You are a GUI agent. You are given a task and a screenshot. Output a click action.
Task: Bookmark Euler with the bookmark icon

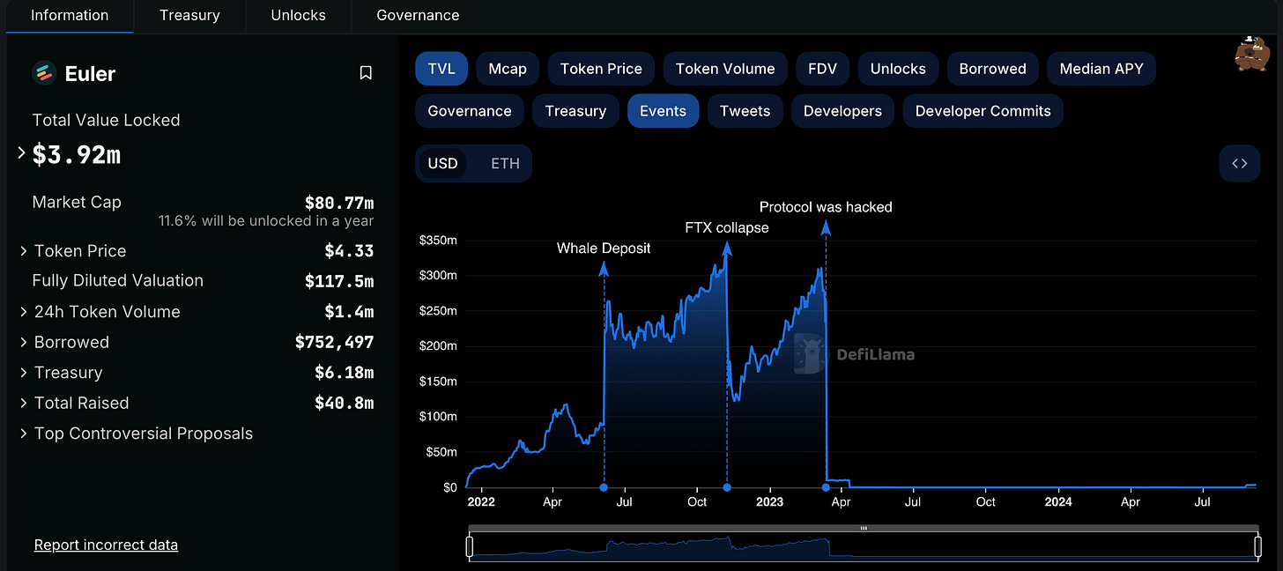[366, 73]
